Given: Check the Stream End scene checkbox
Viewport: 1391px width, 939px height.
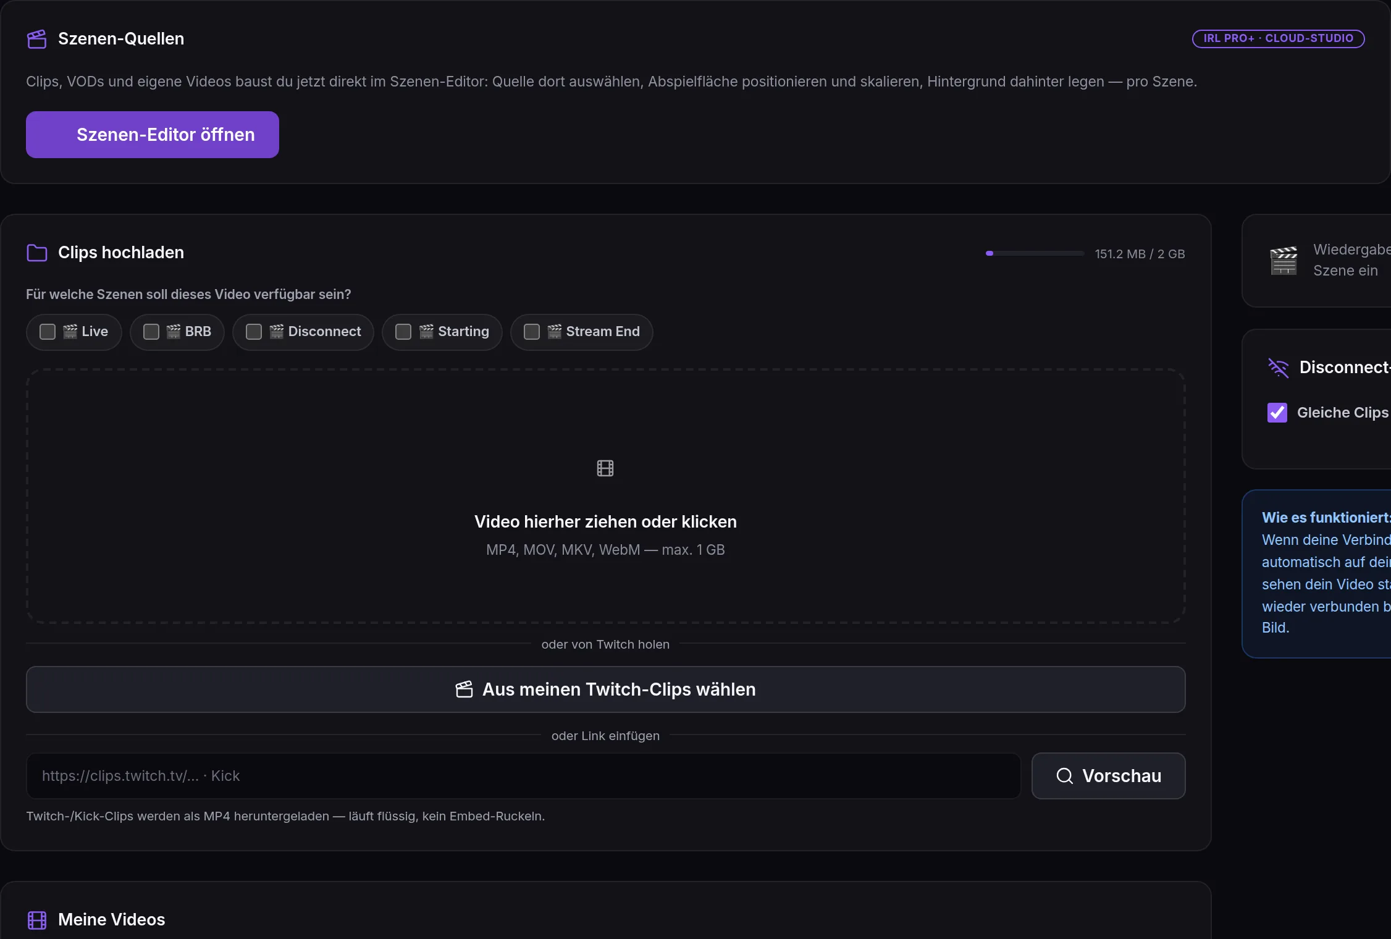Looking at the screenshot, I should click(532, 332).
